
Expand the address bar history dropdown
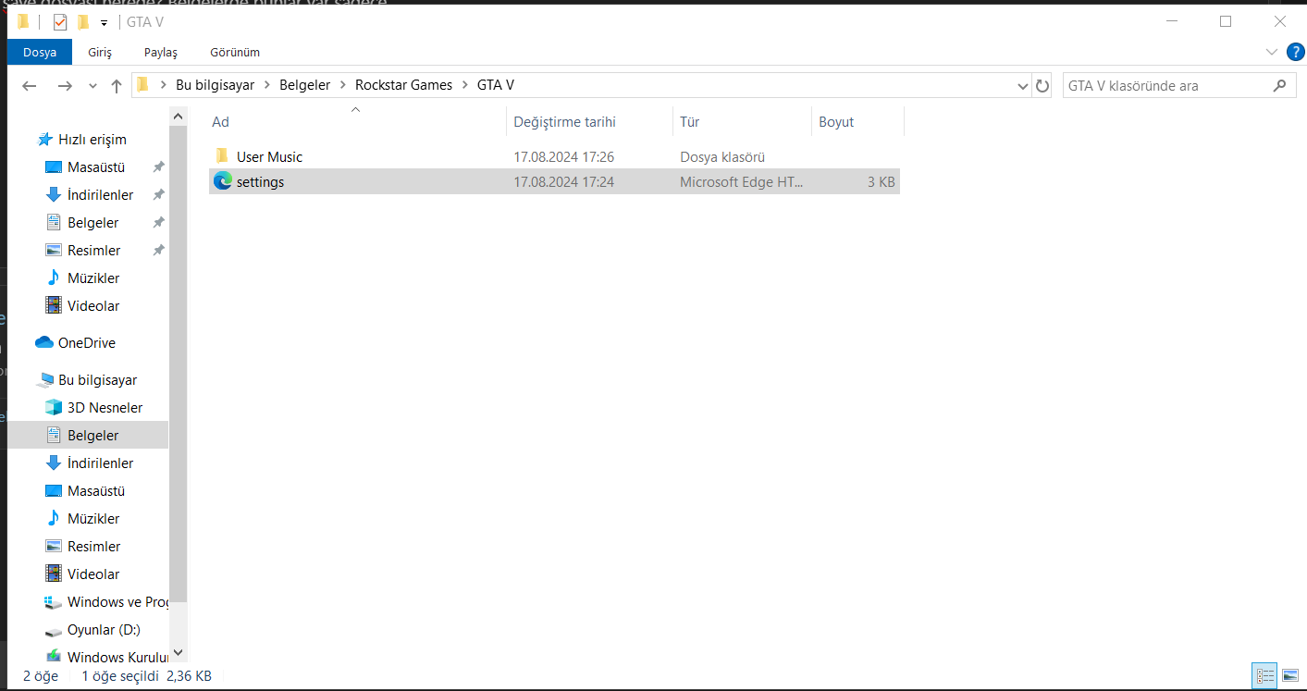1023,86
